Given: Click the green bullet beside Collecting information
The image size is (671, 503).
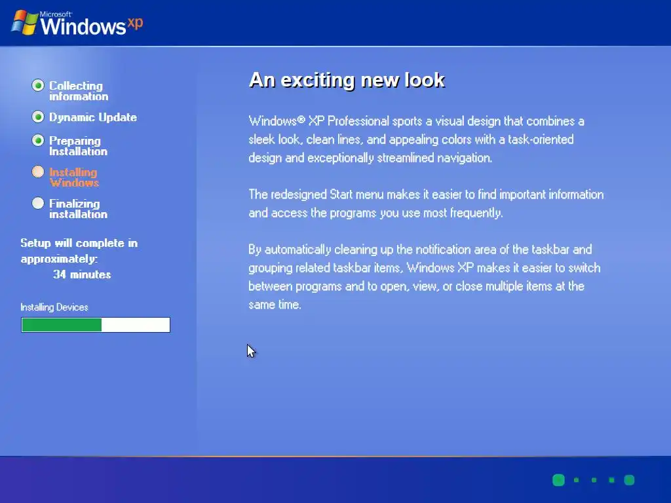Looking at the screenshot, I should [38, 86].
